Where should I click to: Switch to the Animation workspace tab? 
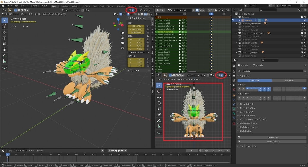121,6
